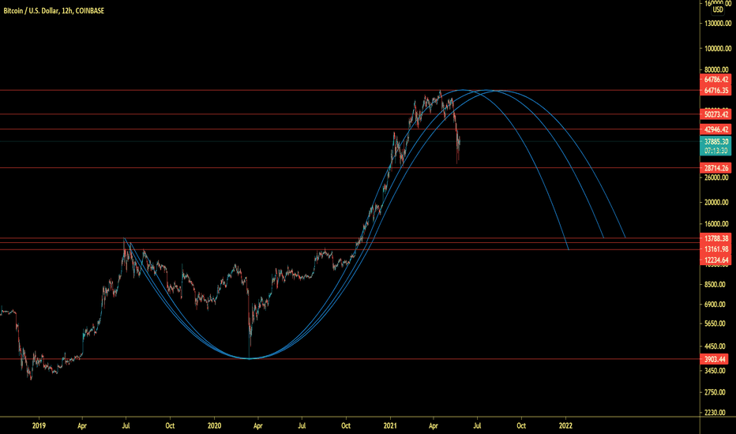Select the 64786.42 price label
This screenshot has height=434, width=736.
[715, 79]
